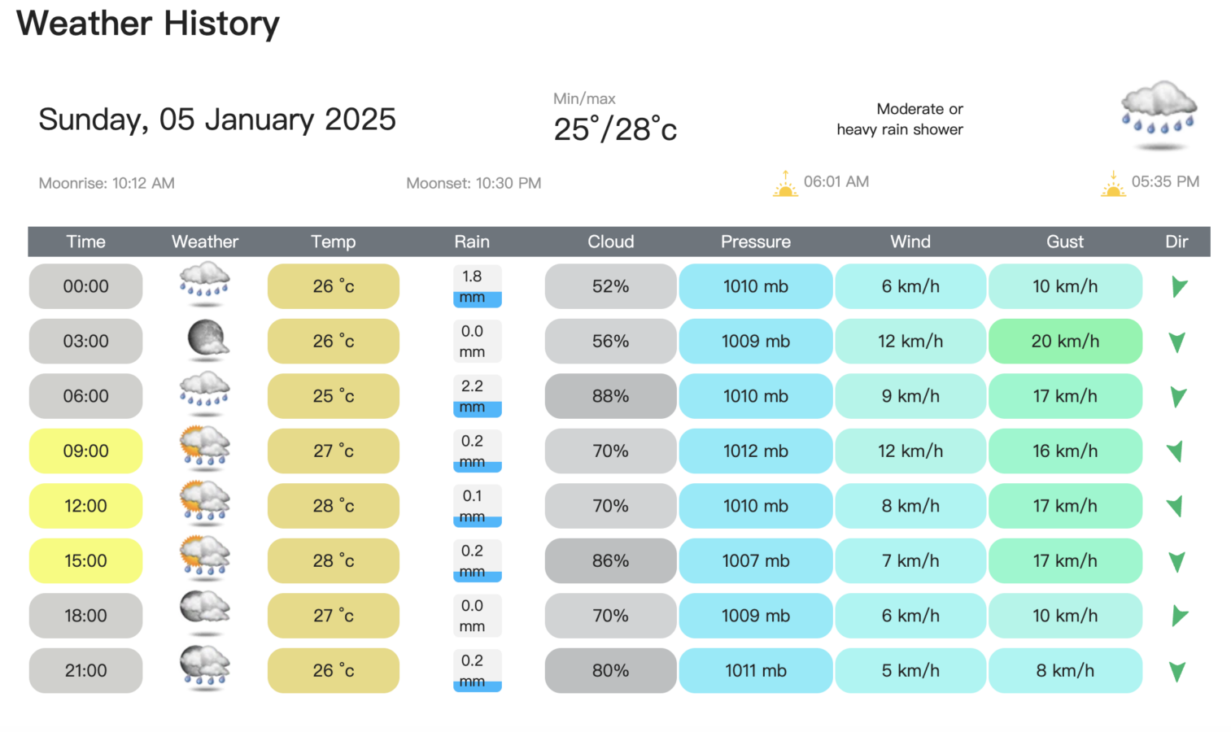
Task: Click the 20 km/h gust cell
Action: tap(1064, 342)
